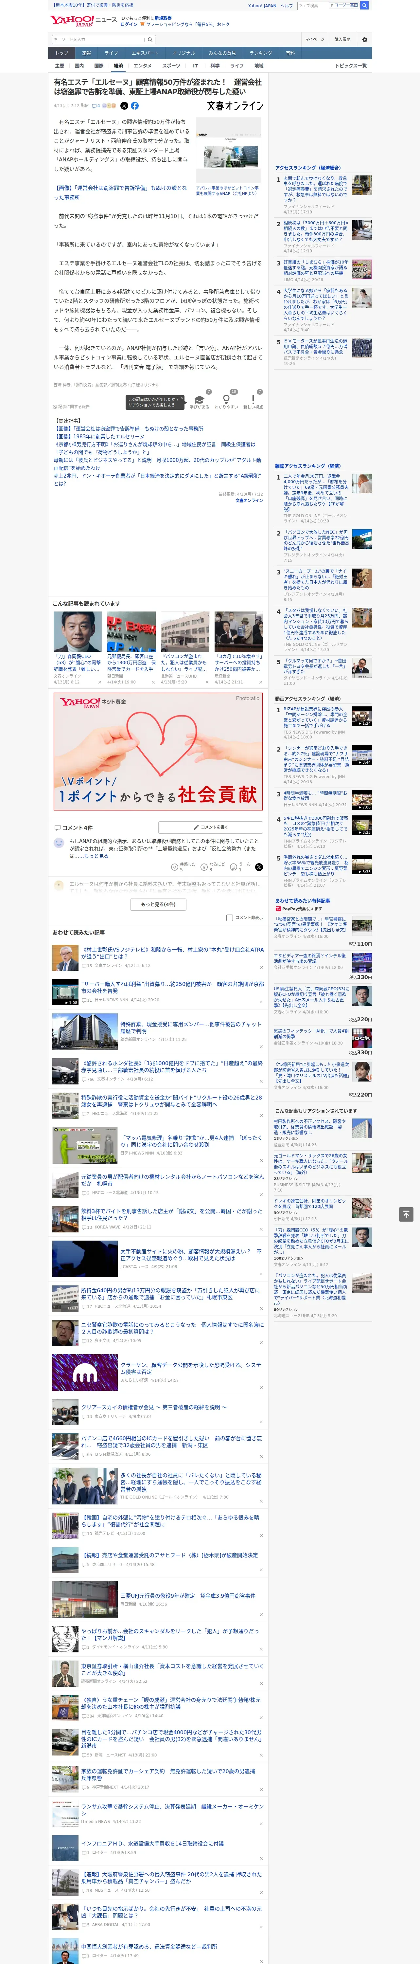Open the イノシコアHD 水道設備大手買収 article
420x1964 pixels.
152,1844
